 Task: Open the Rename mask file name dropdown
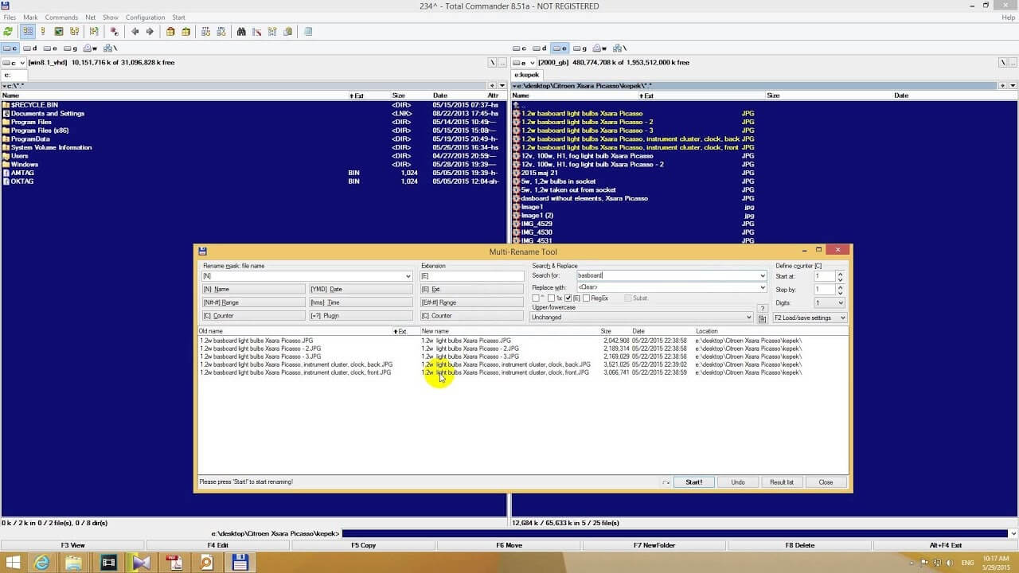(x=408, y=276)
